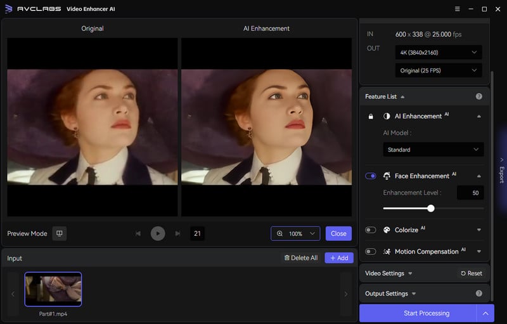This screenshot has height=324, width=507.
Task: Toggle the Preview Mode display icon
Action: coord(60,233)
